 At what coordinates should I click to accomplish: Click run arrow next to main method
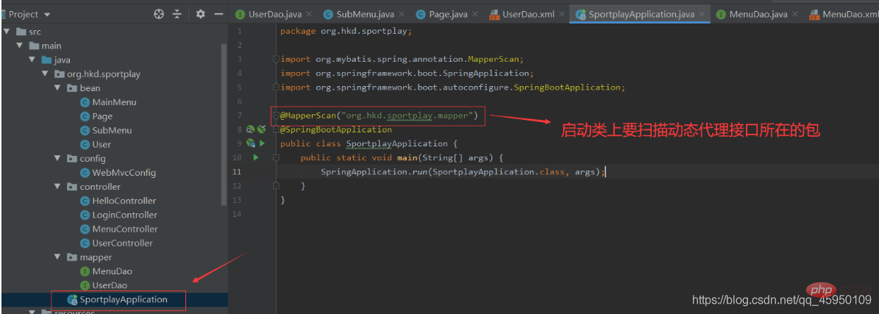[256, 157]
